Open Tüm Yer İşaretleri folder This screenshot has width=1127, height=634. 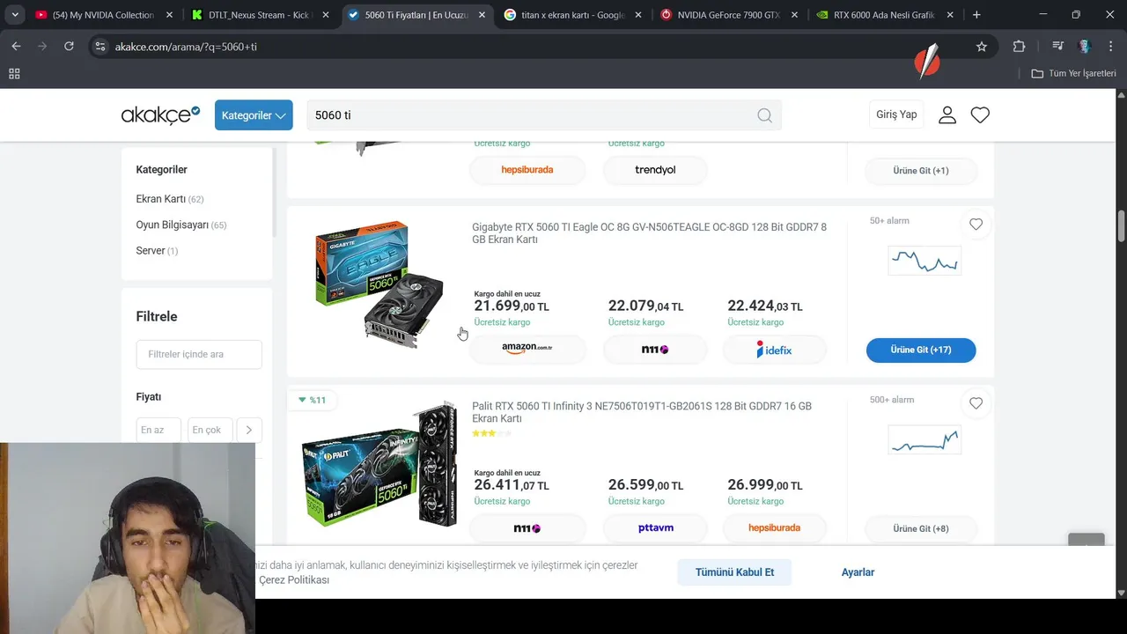click(1073, 73)
